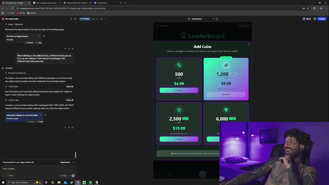Open the Translate bookmark
329x185 pixels.
[32, 13]
